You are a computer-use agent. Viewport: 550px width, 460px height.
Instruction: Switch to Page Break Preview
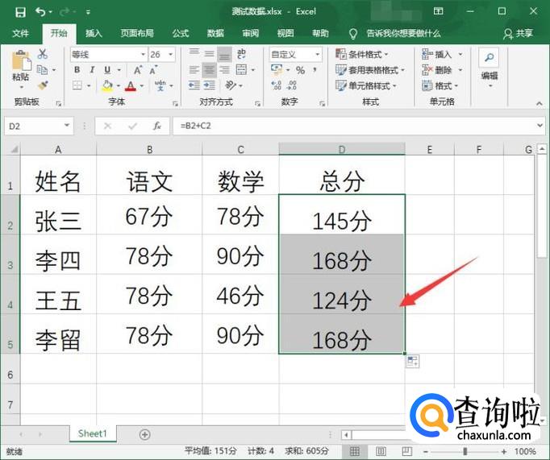click(x=407, y=451)
